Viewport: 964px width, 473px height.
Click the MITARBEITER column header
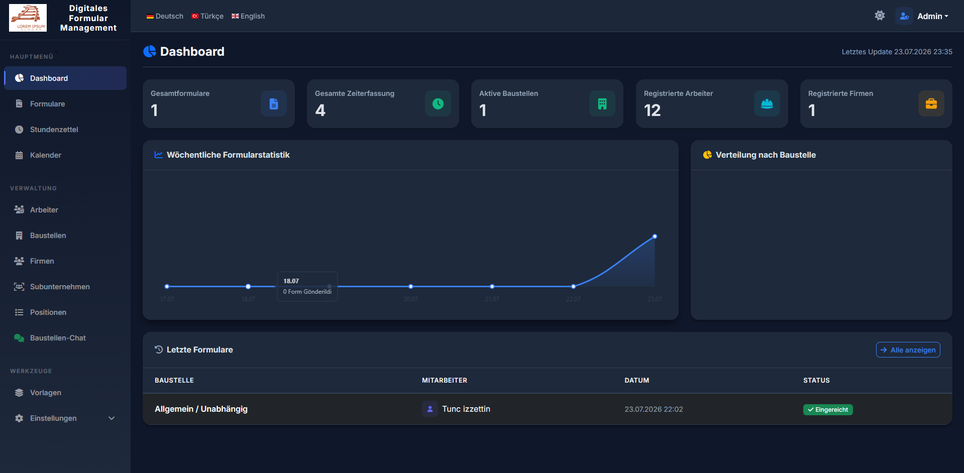[444, 380]
